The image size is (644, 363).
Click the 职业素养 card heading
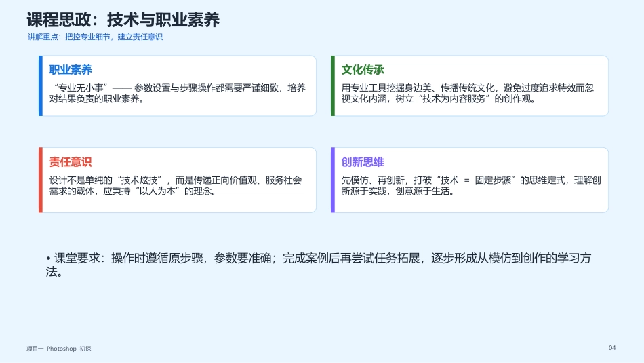(x=71, y=70)
